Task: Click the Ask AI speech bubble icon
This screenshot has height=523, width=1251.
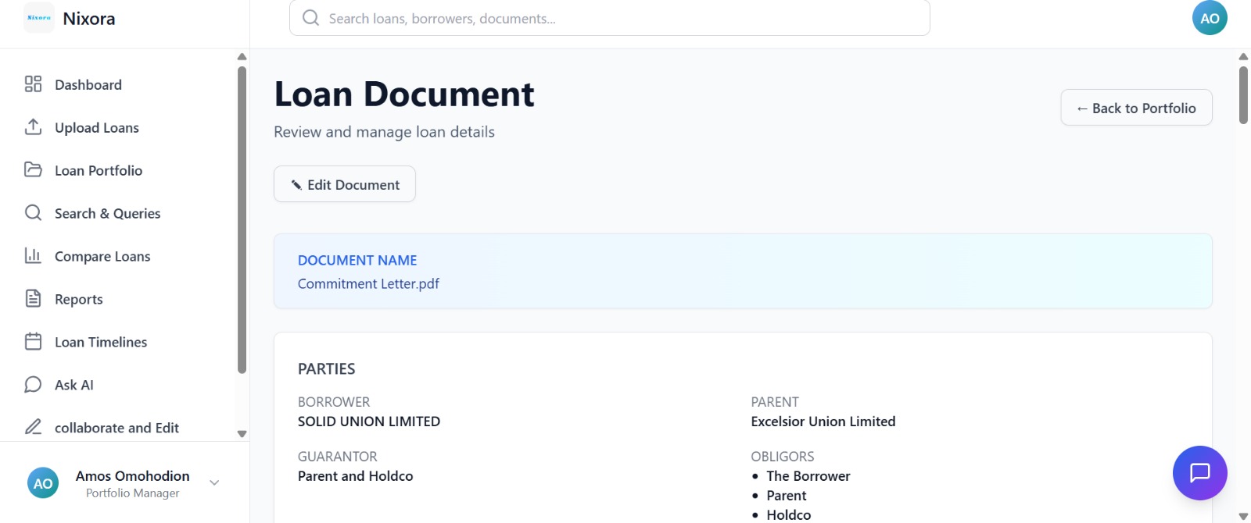Action: [x=33, y=385]
